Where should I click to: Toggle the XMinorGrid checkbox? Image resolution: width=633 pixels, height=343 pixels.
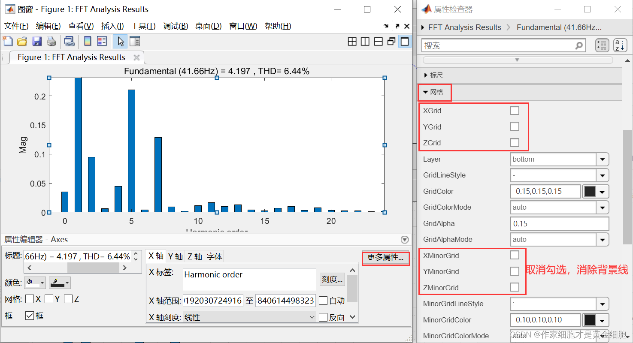pyautogui.click(x=515, y=255)
